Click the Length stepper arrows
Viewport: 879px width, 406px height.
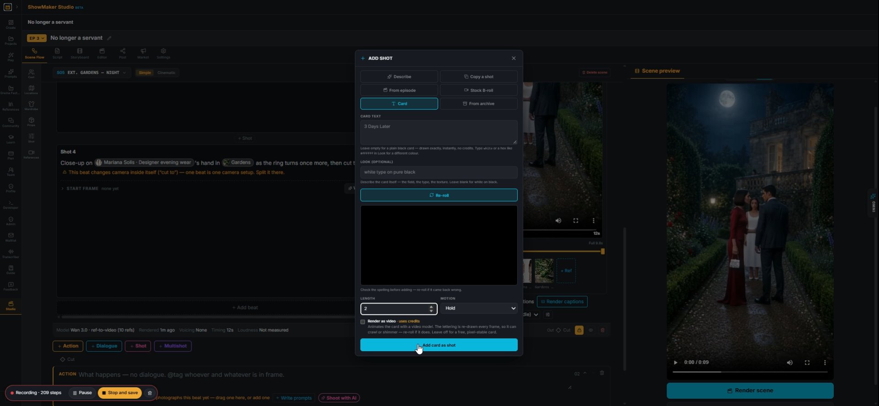click(431, 309)
